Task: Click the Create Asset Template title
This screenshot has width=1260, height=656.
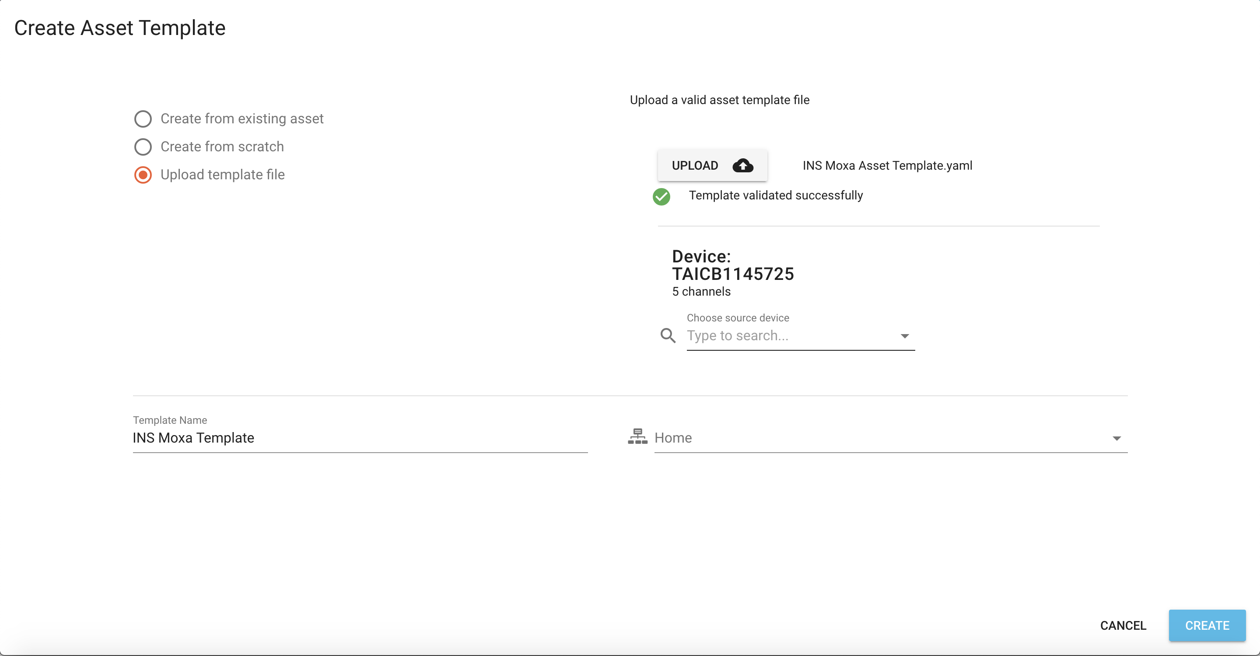Action: click(x=120, y=28)
